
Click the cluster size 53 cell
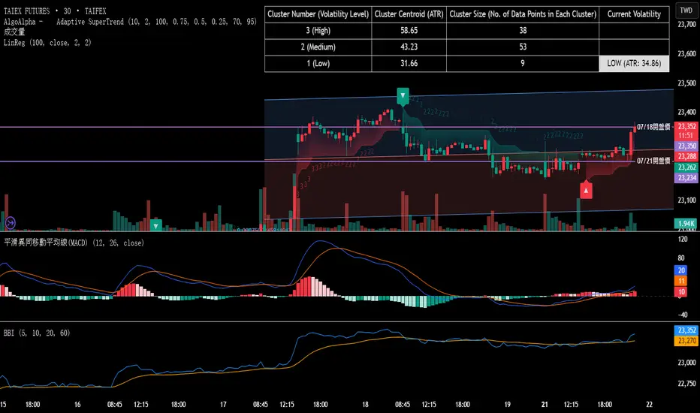[523, 47]
